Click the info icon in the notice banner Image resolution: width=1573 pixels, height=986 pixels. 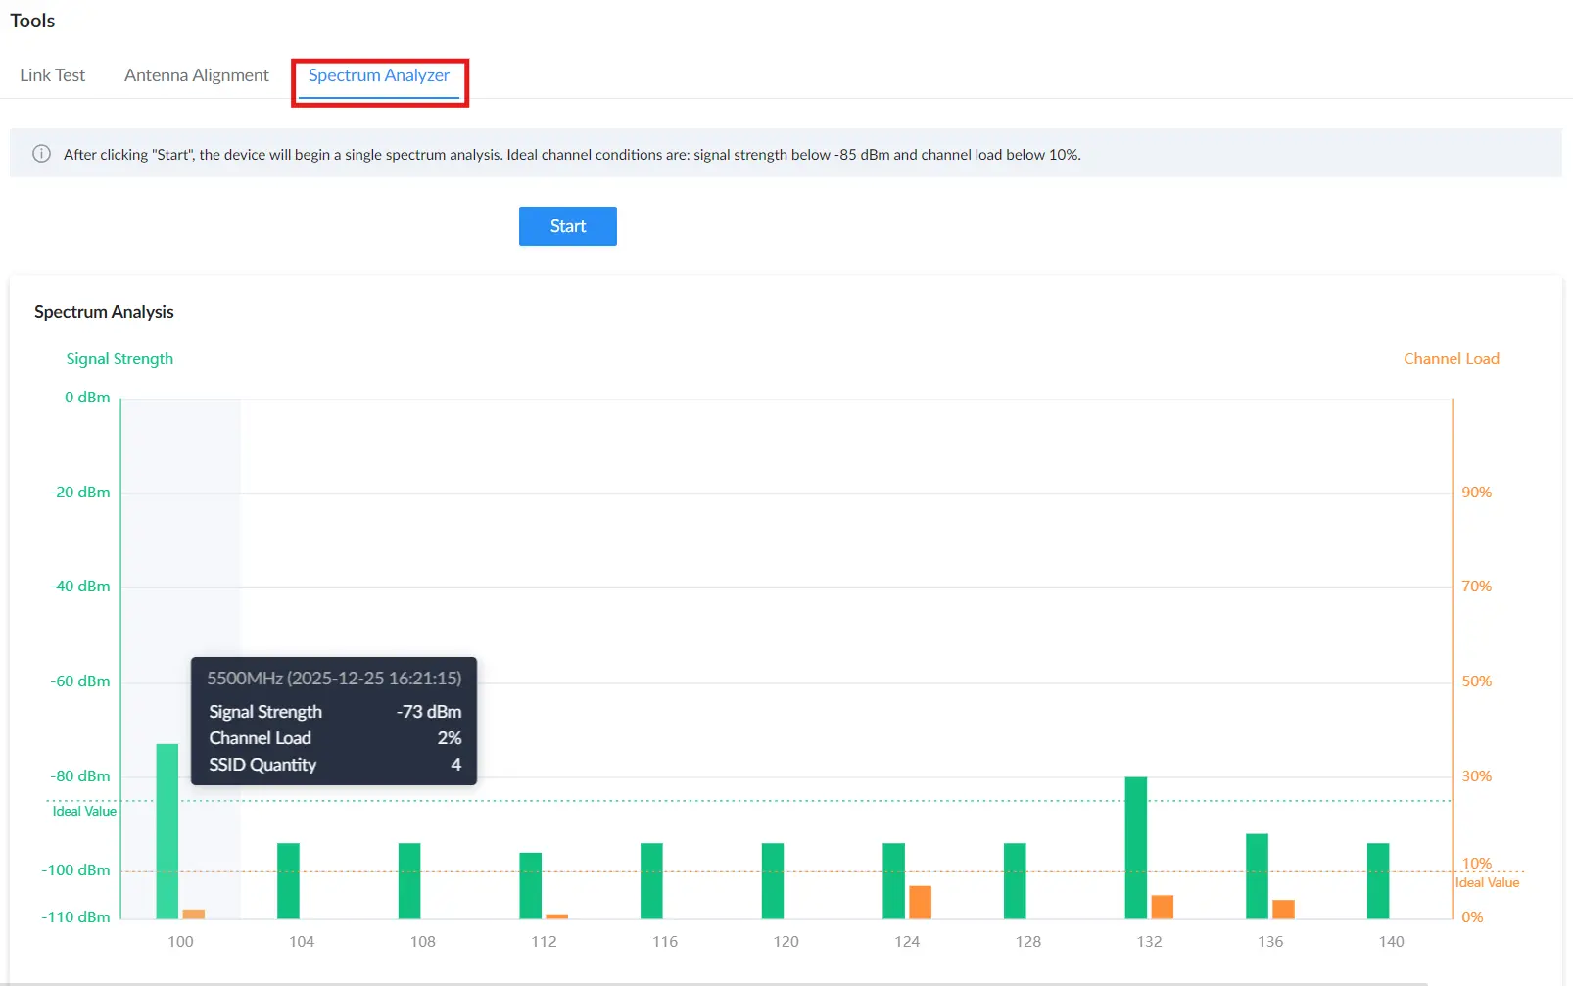click(x=41, y=154)
